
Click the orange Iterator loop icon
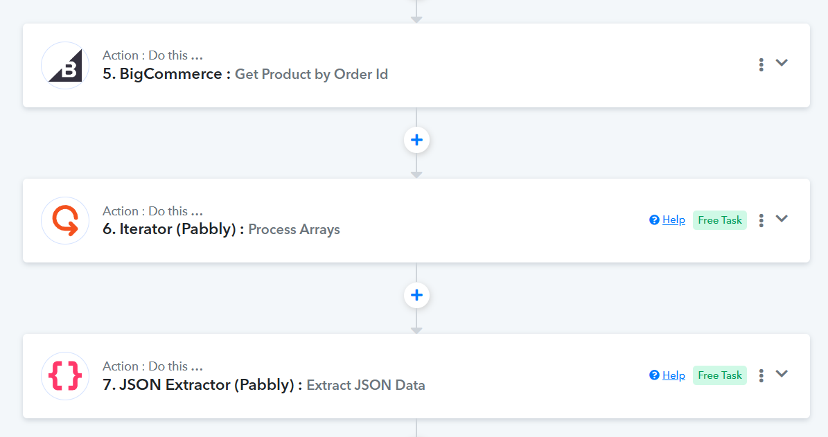[x=65, y=221]
